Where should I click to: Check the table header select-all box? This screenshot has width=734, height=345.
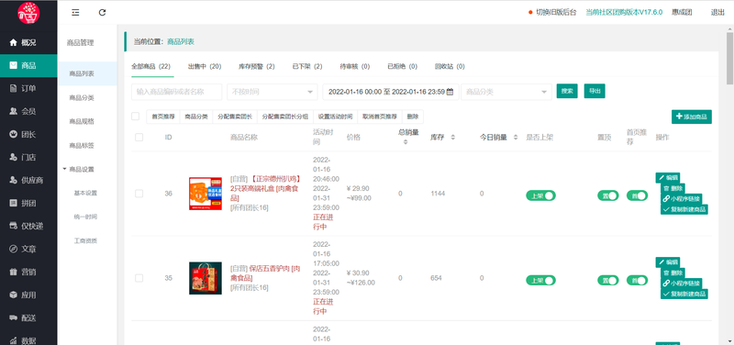point(139,137)
